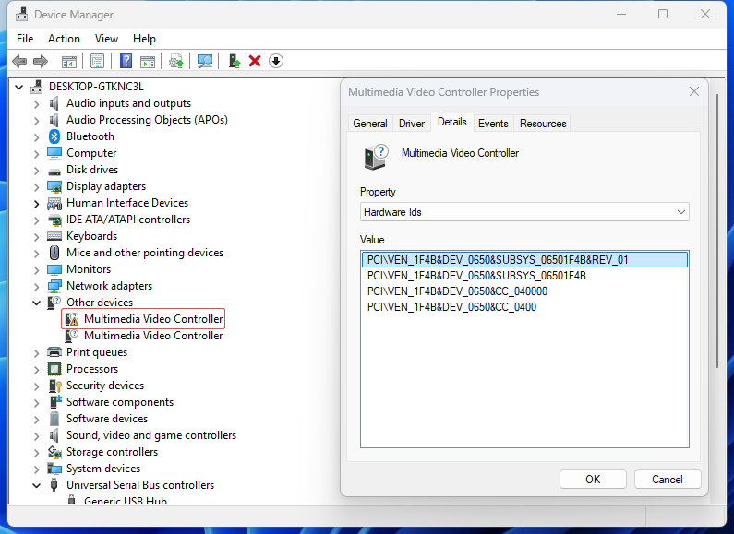The height and width of the screenshot is (534, 734).
Task: Click the black down-arrow circle toolbar icon
Action: pyautogui.click(x=276, y=61)
